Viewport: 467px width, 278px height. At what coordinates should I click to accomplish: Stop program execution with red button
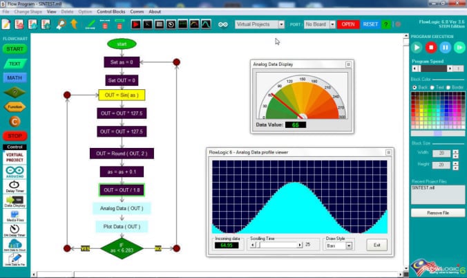click(431, 48)
